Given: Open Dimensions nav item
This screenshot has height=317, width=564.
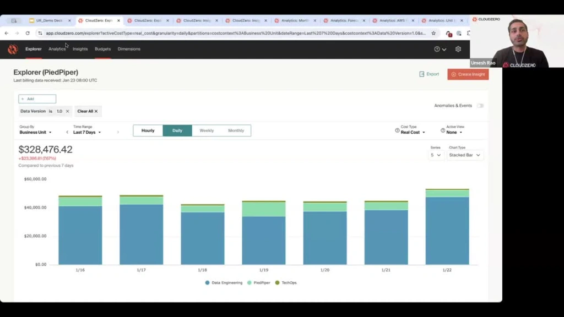Looking at the screenshot, I should 129,49.
